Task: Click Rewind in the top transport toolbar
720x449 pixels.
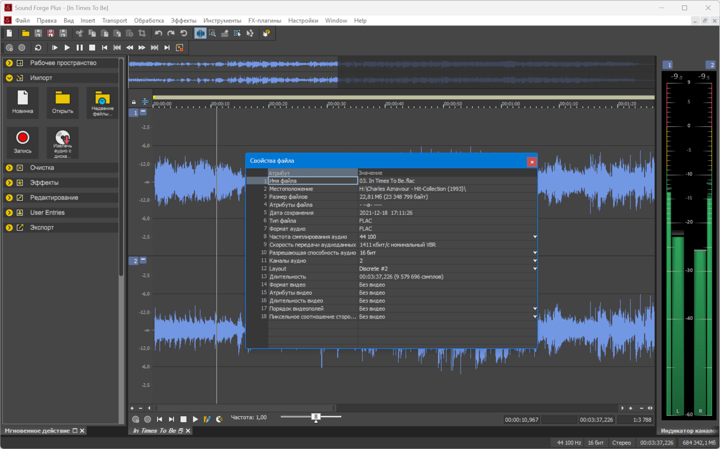Action: [130, 48]
